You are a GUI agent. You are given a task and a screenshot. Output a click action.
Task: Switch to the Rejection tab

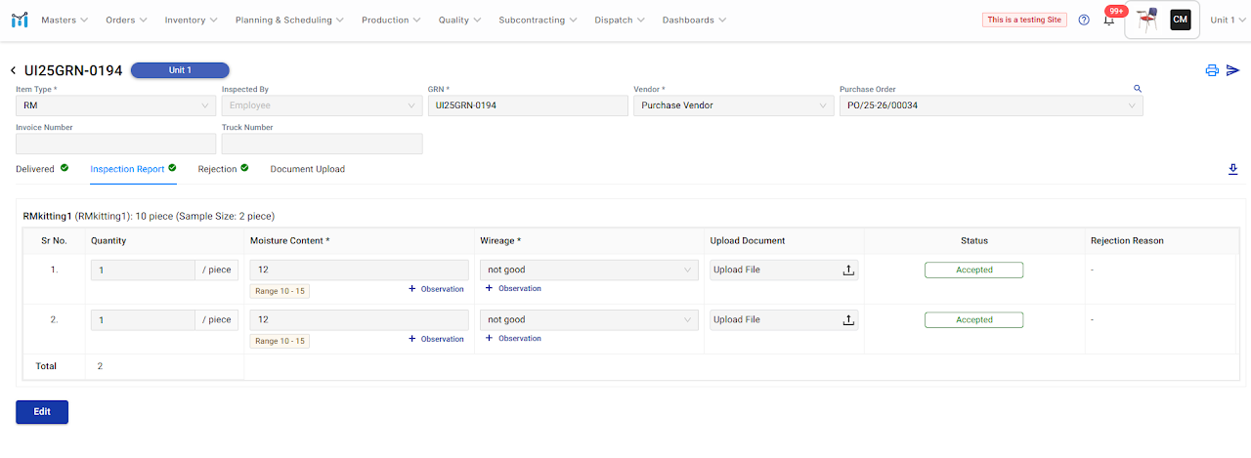pos(218,169)
